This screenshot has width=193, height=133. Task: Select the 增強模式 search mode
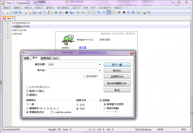(x=27, y=108)
